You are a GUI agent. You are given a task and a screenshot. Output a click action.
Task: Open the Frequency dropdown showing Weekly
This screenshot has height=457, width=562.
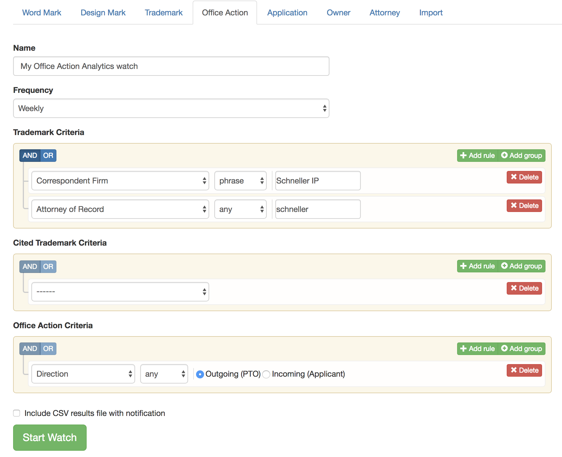(x=171, y=108)
